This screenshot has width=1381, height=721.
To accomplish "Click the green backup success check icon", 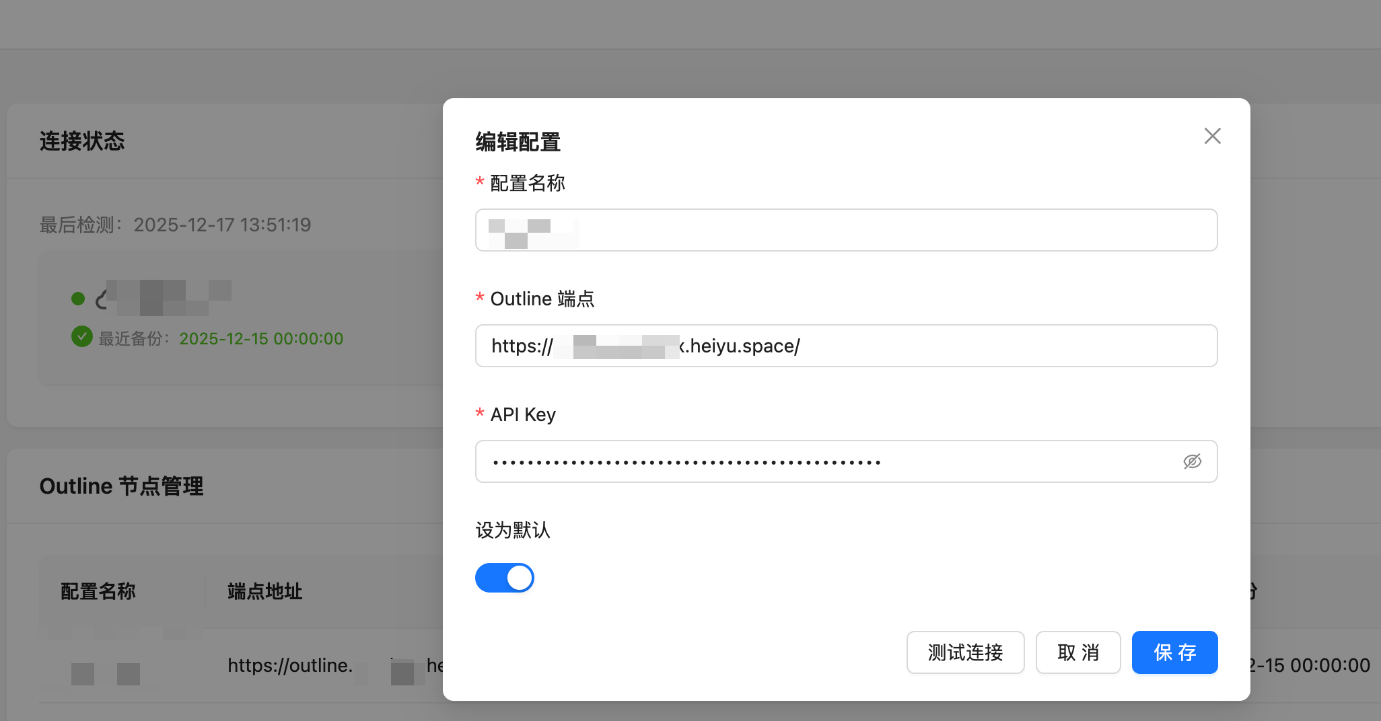I will coord(82,336).
